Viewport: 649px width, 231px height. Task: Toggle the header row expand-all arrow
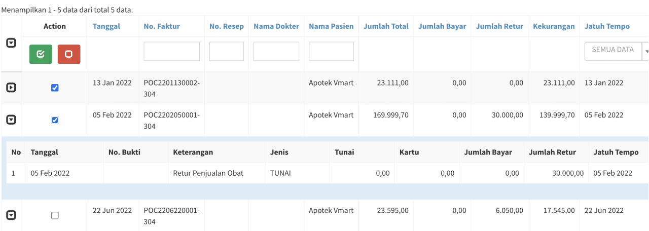click(11, 44)
